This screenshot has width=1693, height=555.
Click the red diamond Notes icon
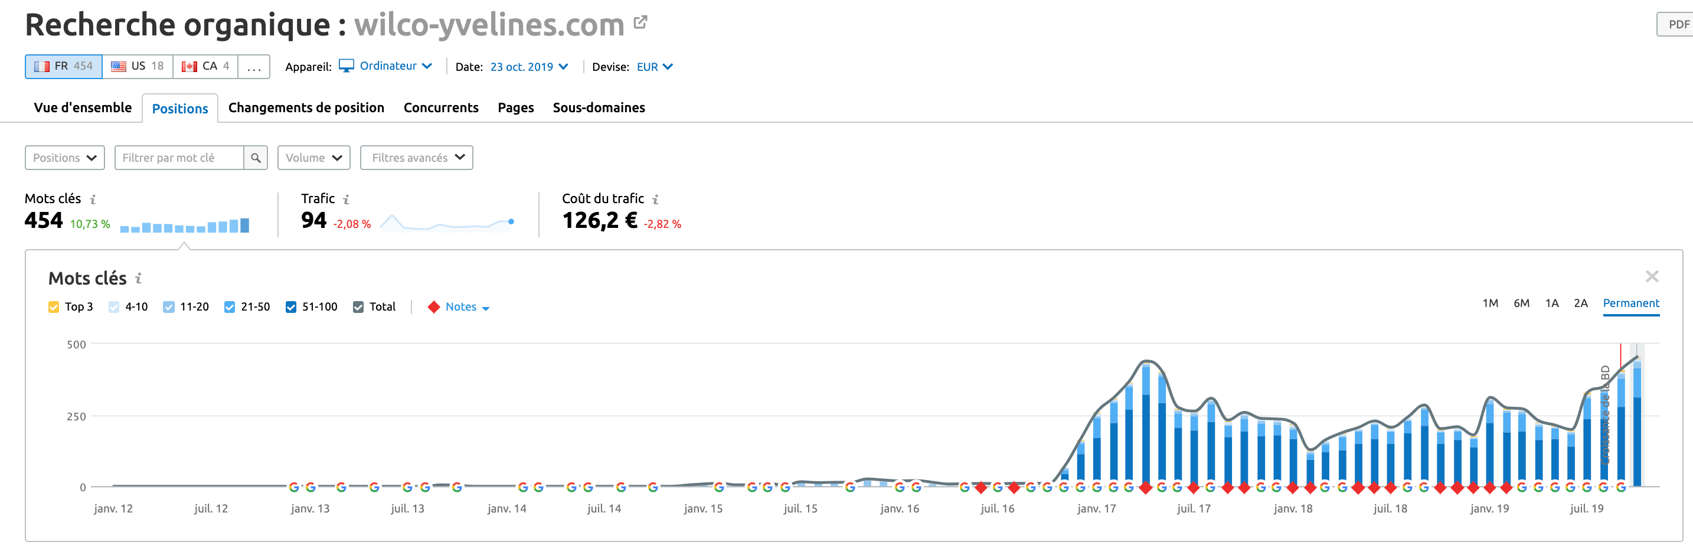click(433, 307)
